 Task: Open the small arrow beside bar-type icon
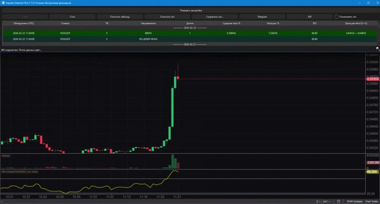320,201
